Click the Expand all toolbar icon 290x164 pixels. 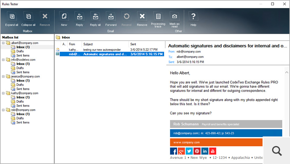[12, 17]
